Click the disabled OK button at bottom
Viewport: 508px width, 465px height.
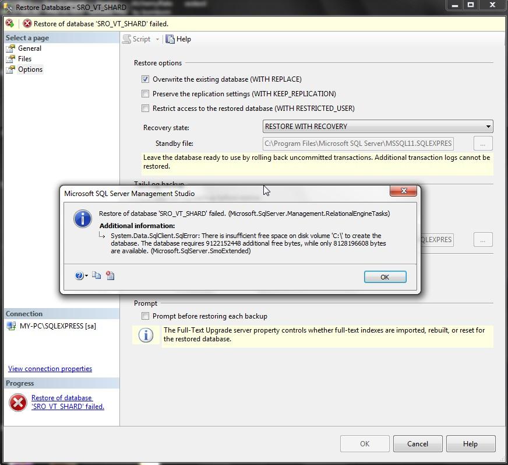point(365,443)
